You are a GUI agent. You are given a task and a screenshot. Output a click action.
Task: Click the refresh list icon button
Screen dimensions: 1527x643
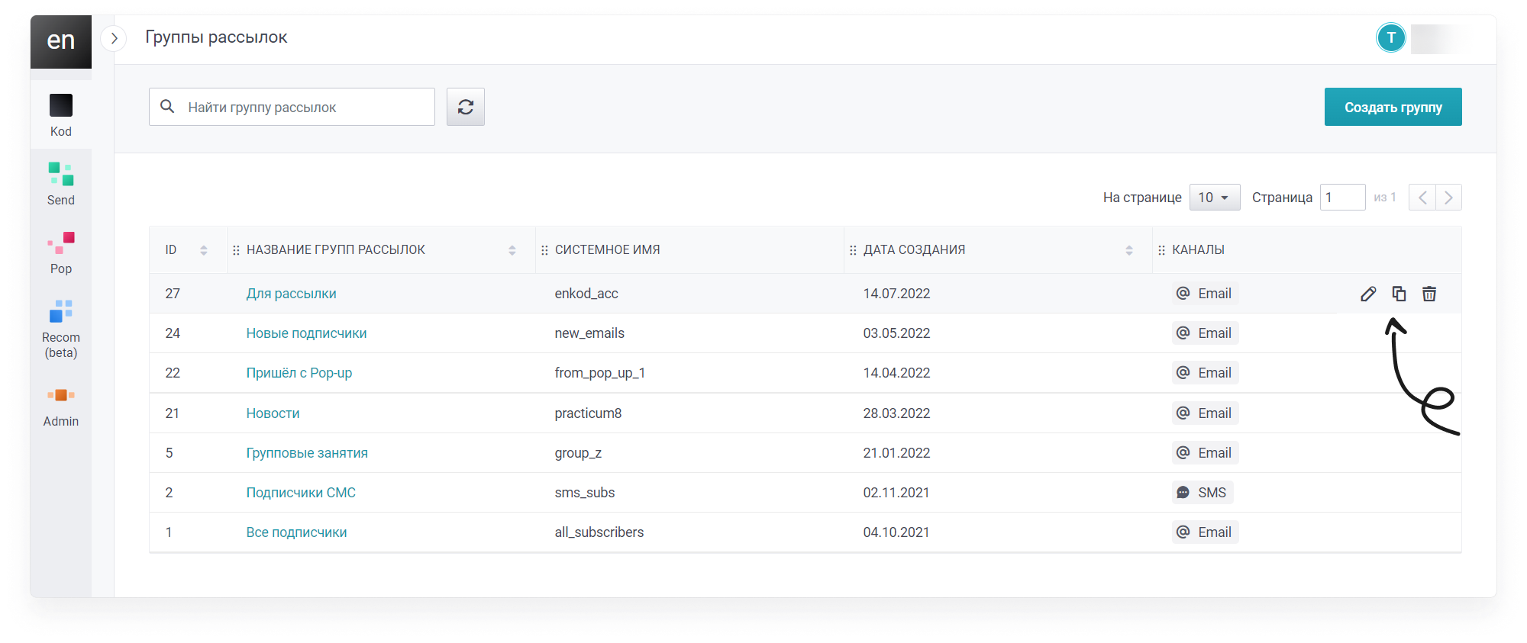pos(466,107)
